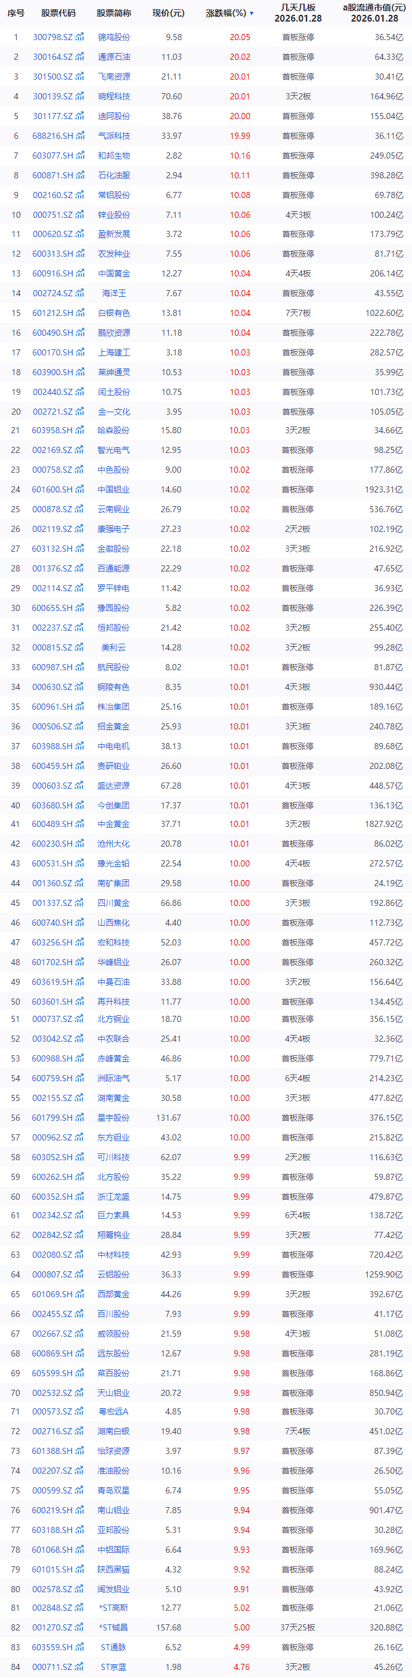Screen dimensions: 412x1678
Task: Click the chart icon next to 300798.SZ
Action: point(80,37)
